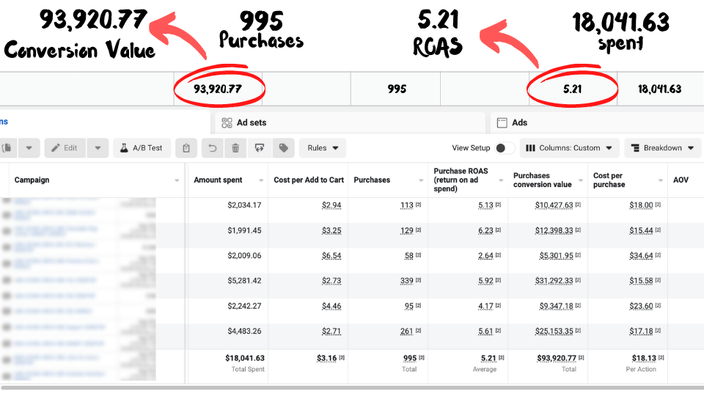Click the Edit button
The height and width of the screenshot is (396, 704).
click(x=65, y=148)
